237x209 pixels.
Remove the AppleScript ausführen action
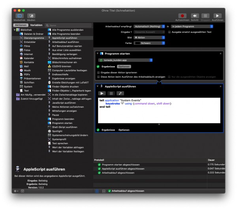coord(220,86)
